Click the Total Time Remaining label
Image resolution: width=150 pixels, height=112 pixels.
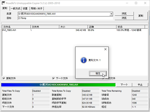pyautogui.click(x=112, y=91)
